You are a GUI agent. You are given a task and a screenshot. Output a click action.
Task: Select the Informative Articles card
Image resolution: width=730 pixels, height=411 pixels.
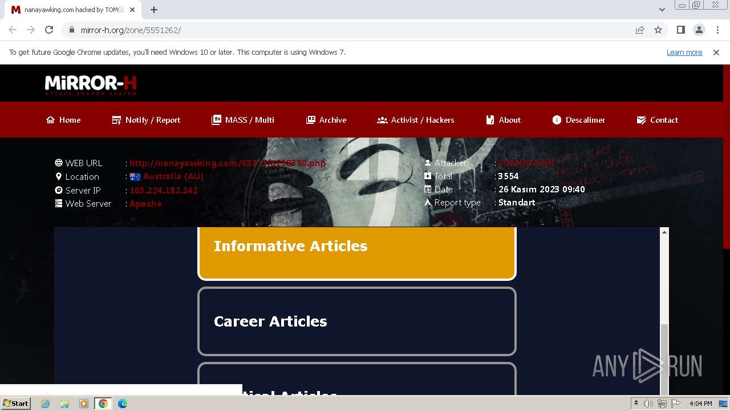pos(357,253)
